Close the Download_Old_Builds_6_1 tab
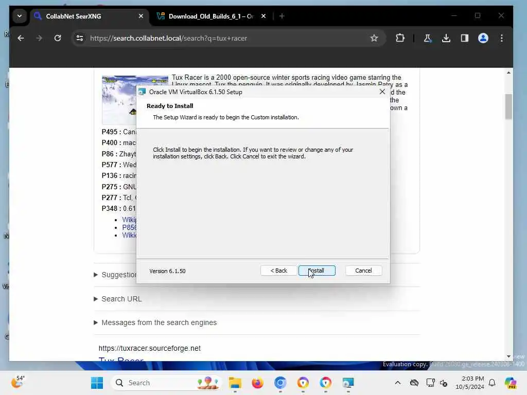The width and height of the screenshot is (527, 395). tap(263, 16)
